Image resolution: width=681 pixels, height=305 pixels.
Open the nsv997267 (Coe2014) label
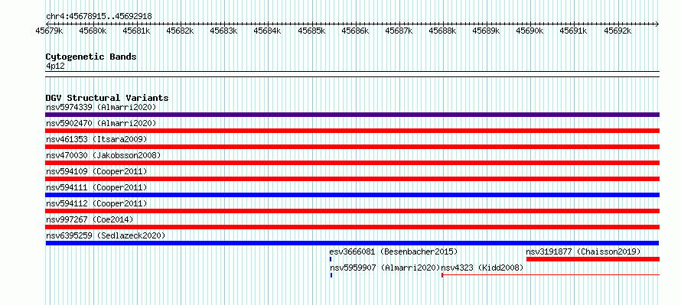pos(90,219)
